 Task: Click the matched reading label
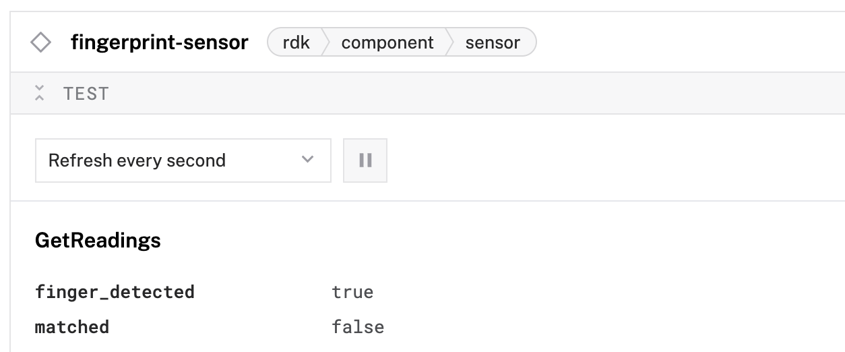[72, 327]
